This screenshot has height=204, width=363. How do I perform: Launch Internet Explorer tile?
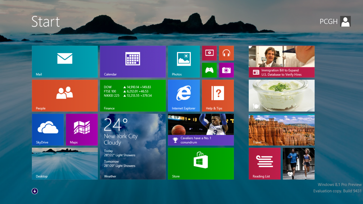[x=184, y=96]
